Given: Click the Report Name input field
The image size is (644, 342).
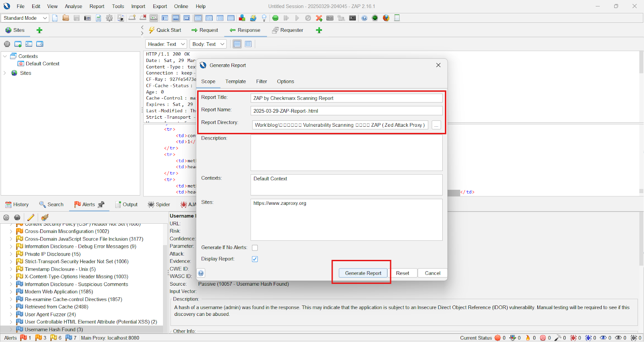Looking at the screenshot, I should (347, 111).
